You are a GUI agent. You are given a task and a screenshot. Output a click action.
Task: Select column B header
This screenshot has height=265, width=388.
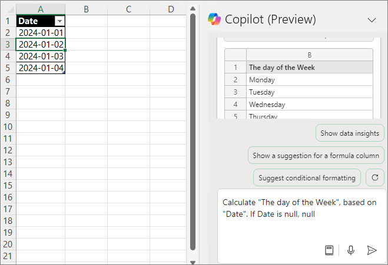pyautogui.click(x=86, y=9)
